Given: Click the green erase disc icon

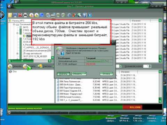Looking at the screenshot, I should coord(58,15).
